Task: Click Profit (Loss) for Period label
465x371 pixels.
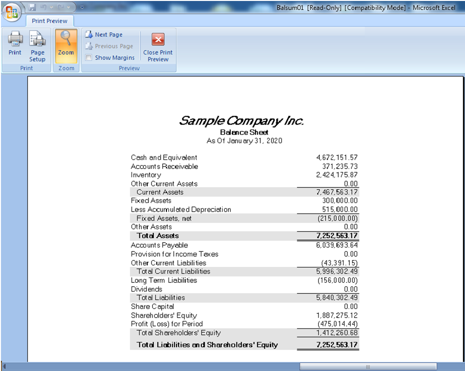Action: (167, 324)
